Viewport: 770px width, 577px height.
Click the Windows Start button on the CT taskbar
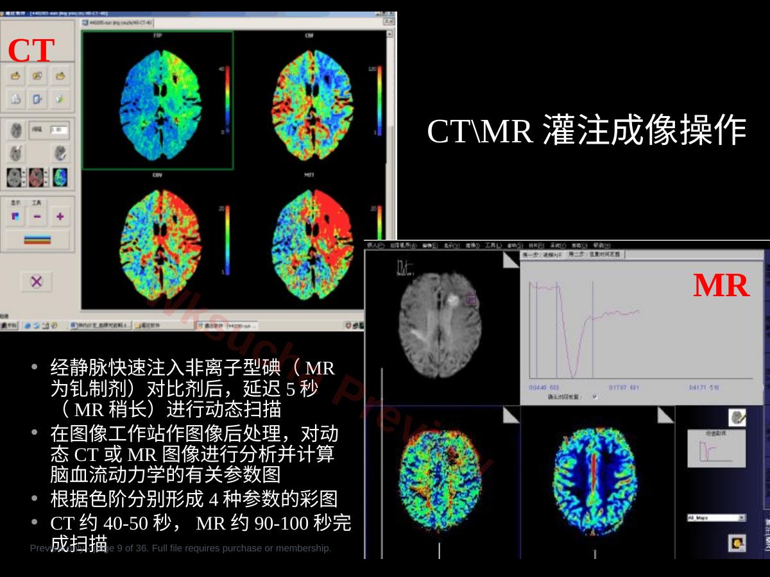(10, 326)
